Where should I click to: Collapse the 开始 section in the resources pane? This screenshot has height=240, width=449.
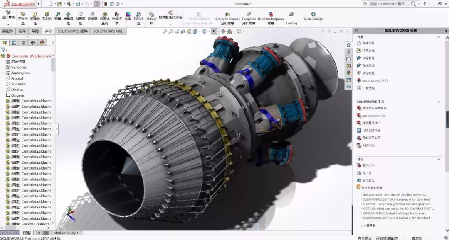(x=439, y=36)
